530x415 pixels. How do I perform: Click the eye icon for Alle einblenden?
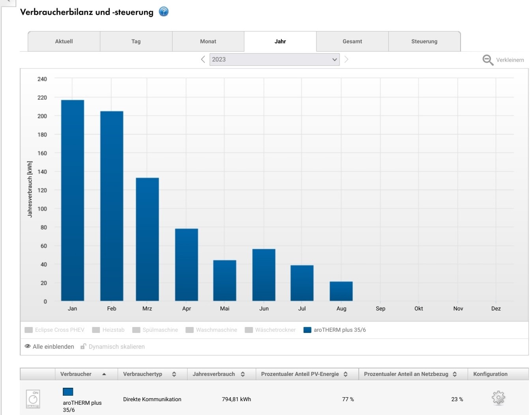pyautogui.click(x=28, y=346)
